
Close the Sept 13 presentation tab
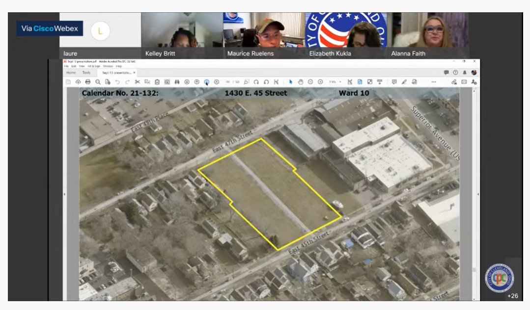134,73
